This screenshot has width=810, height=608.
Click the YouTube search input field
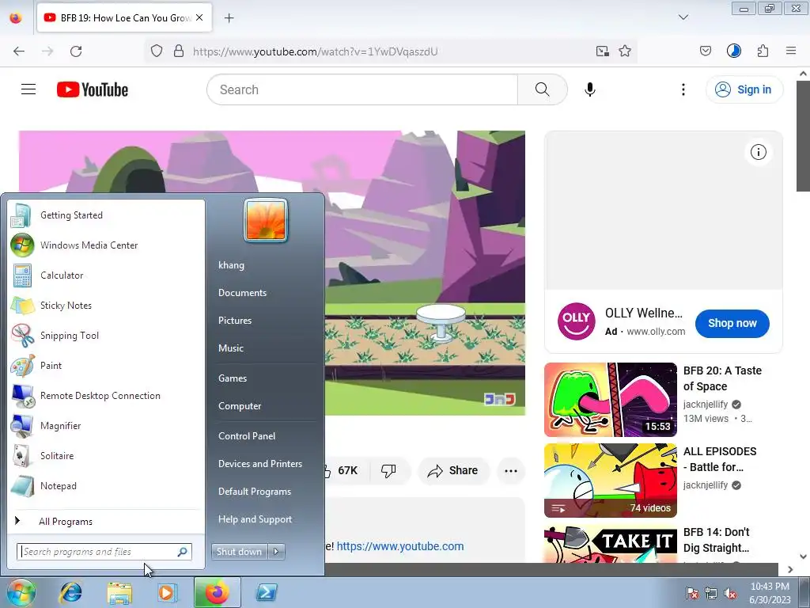[362, 89]
